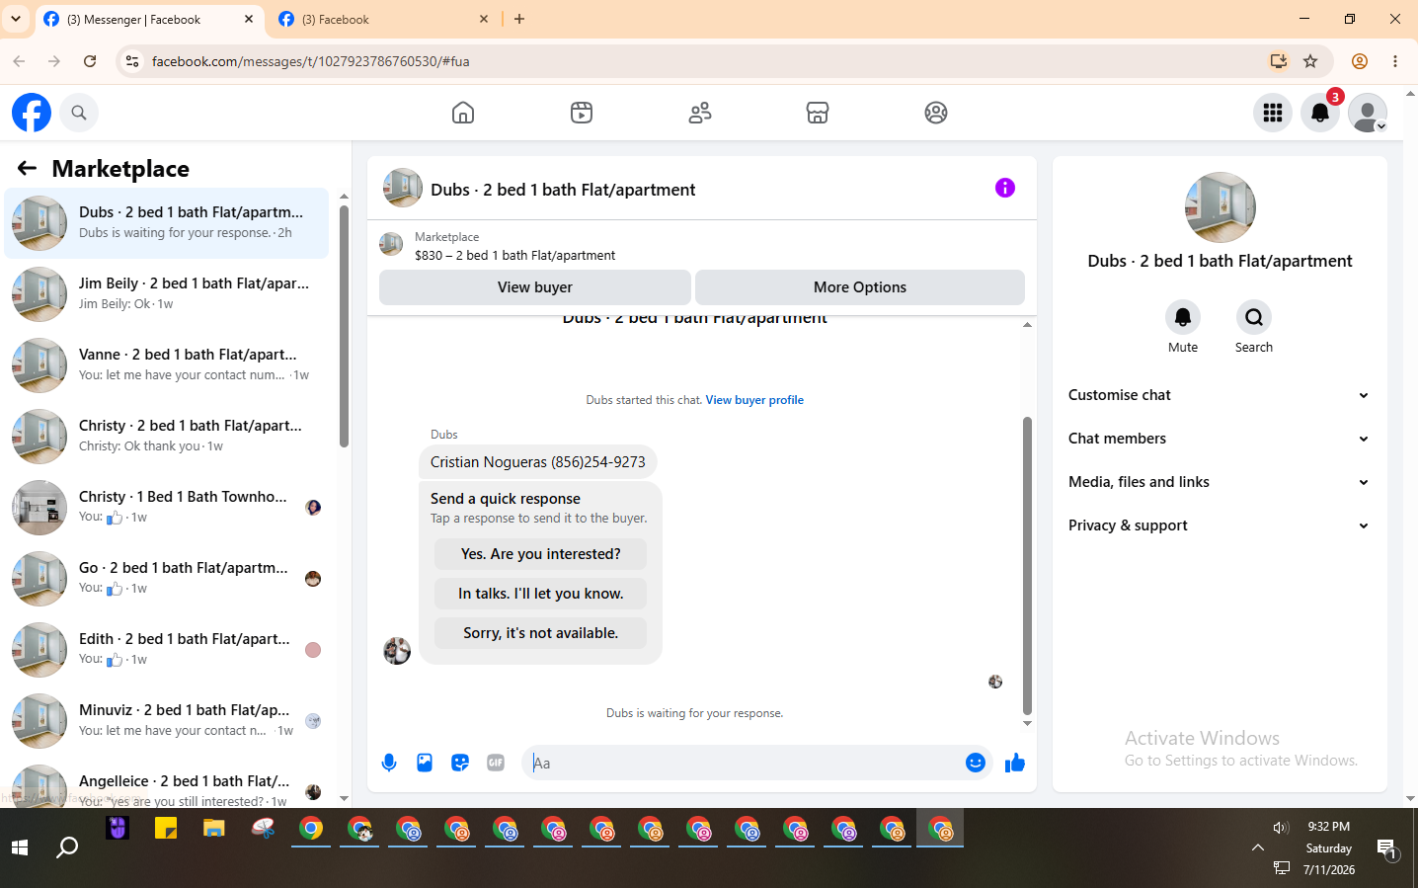
Task: Click the More Options button
Action: tap(860, 287)
